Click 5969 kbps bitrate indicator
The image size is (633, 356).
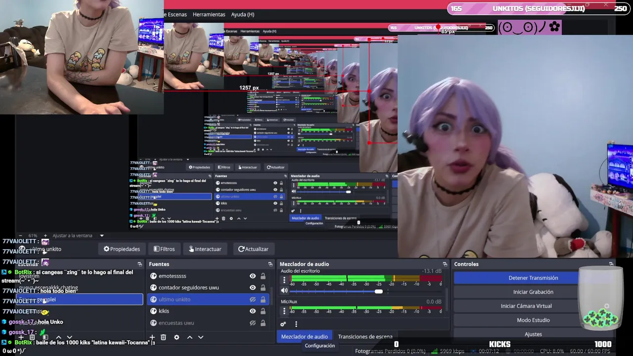coord(449,351)
